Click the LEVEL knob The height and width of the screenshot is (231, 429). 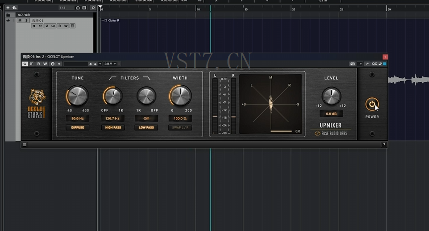[331, 96]
